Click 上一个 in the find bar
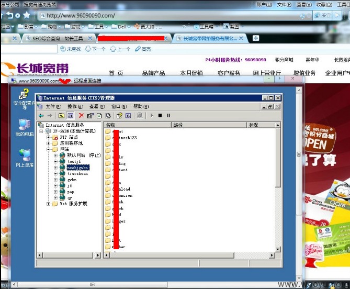Viewport: 350px width, 289px height. point(120,49)
